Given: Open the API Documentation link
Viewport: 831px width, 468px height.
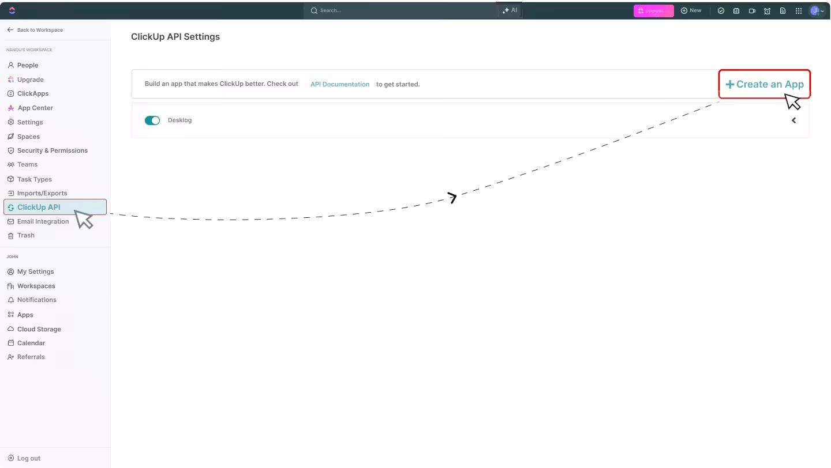Looking at the screenshot, I should (x=339, y=84).
